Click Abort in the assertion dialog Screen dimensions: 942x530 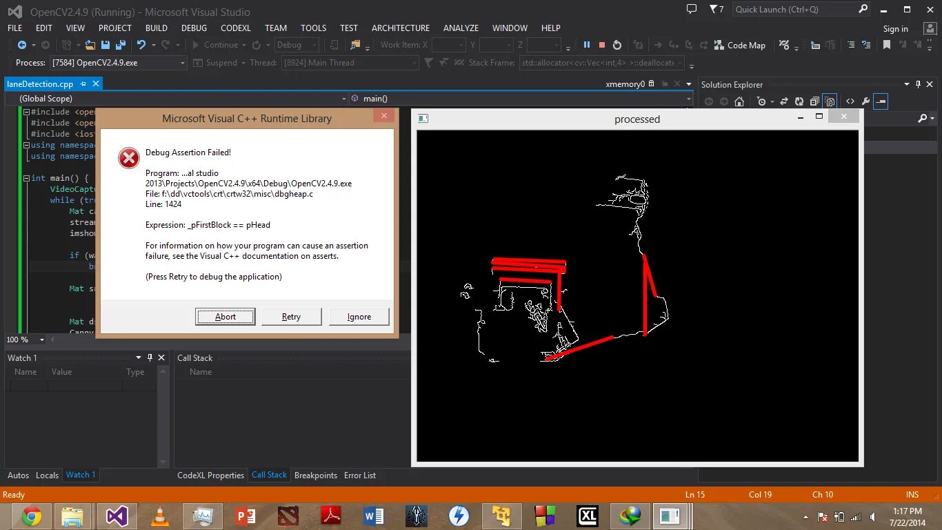[x=226, y=317]
